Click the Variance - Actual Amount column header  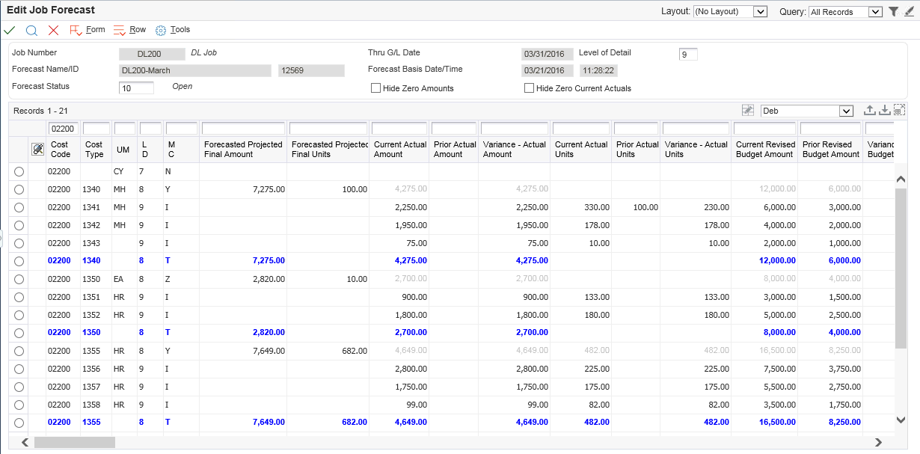(x=514, y=150)
